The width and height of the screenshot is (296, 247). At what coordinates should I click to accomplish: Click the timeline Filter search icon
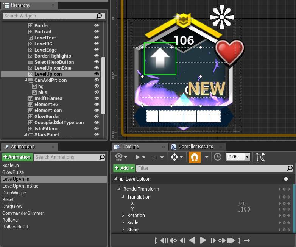pos(290,168)
